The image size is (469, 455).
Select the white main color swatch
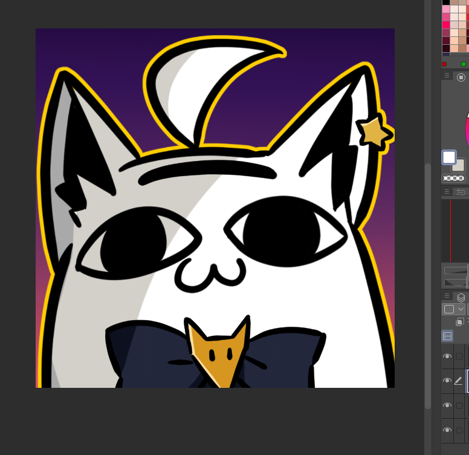coord(448,157)
